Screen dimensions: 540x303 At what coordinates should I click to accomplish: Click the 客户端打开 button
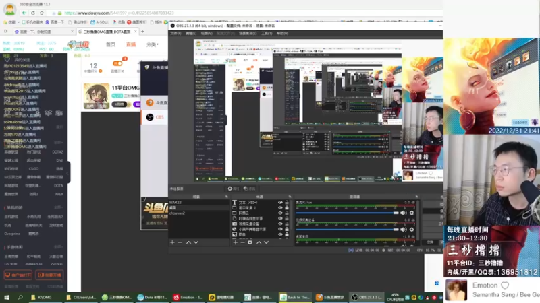(x=18, y=275)
